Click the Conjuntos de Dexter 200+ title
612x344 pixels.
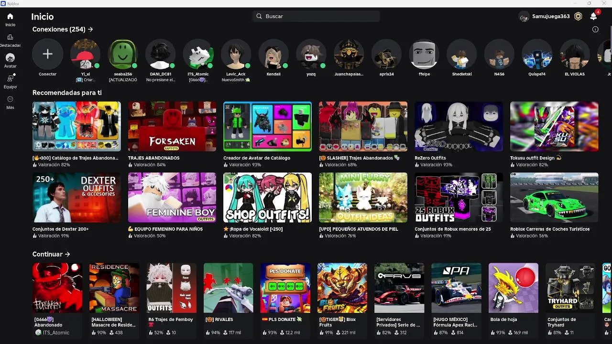pyautogui.click(x=61, y=229)
